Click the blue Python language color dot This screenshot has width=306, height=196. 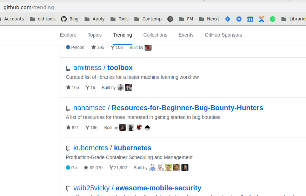[68, 47]
